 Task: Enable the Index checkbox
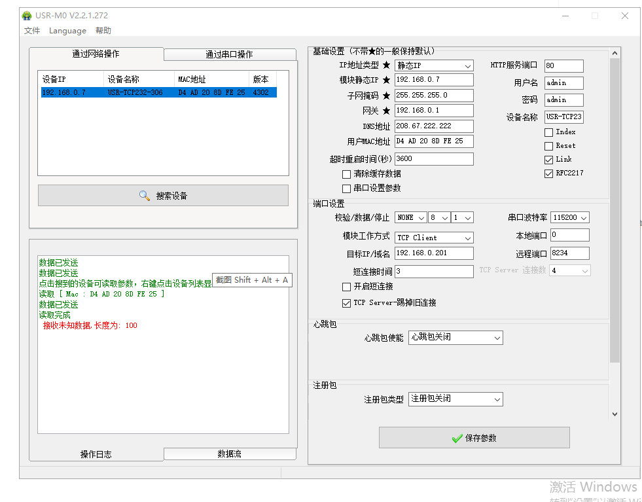coord(548,132)
